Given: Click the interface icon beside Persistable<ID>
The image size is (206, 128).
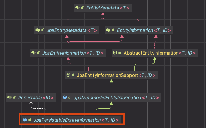Looking at the screenshot, I should pos(9,97).
